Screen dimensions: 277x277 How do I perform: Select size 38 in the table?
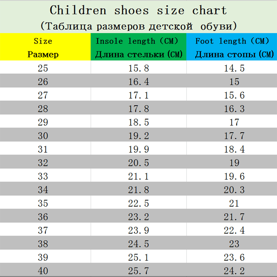tap(43, 244)
